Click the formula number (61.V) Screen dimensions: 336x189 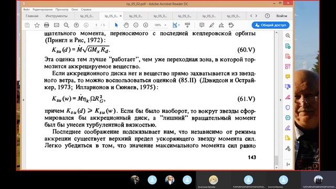point(246,99)
